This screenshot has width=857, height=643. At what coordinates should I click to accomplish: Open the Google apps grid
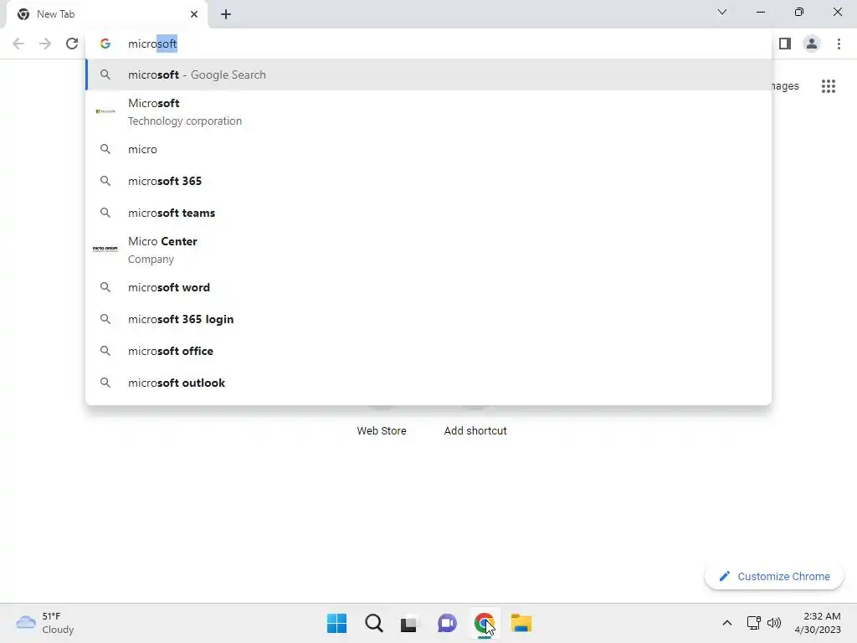[828, 86]
